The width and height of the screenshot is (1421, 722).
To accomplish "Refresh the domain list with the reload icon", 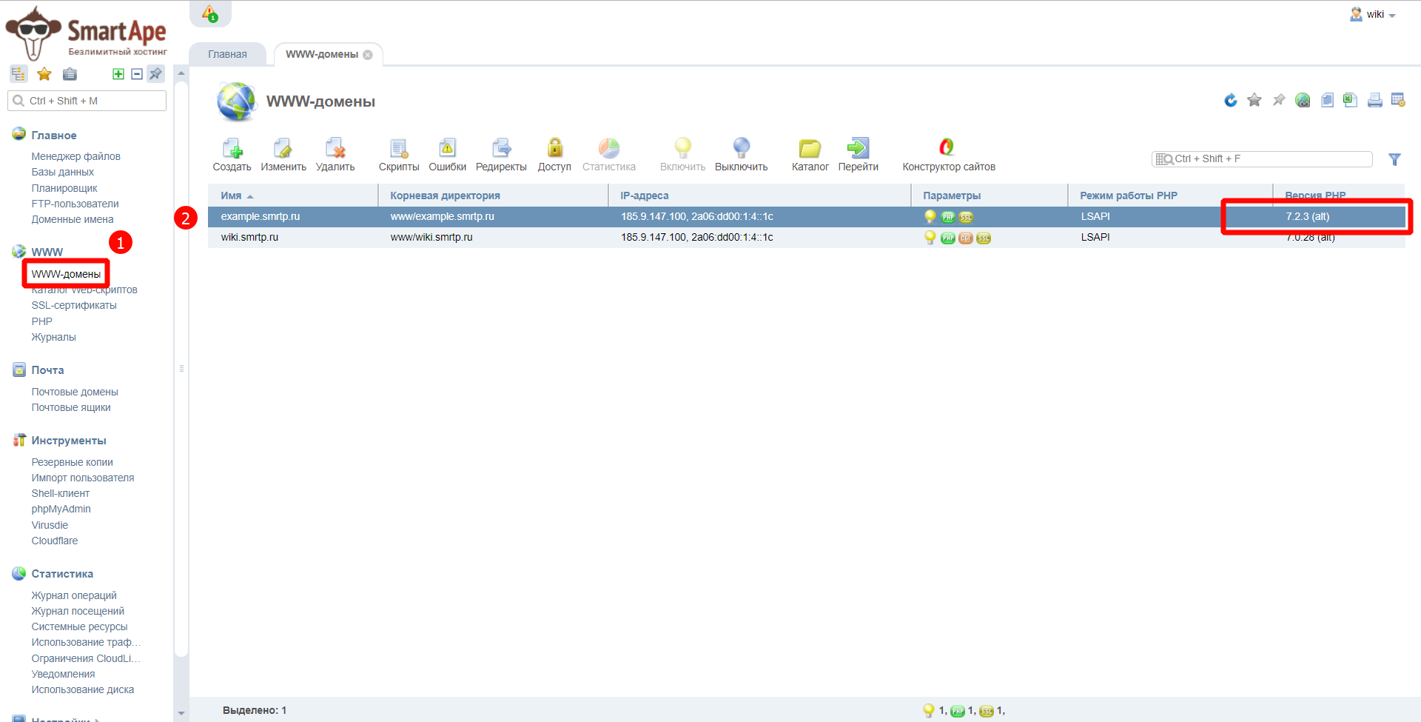I will click(x=1230, y=100).
